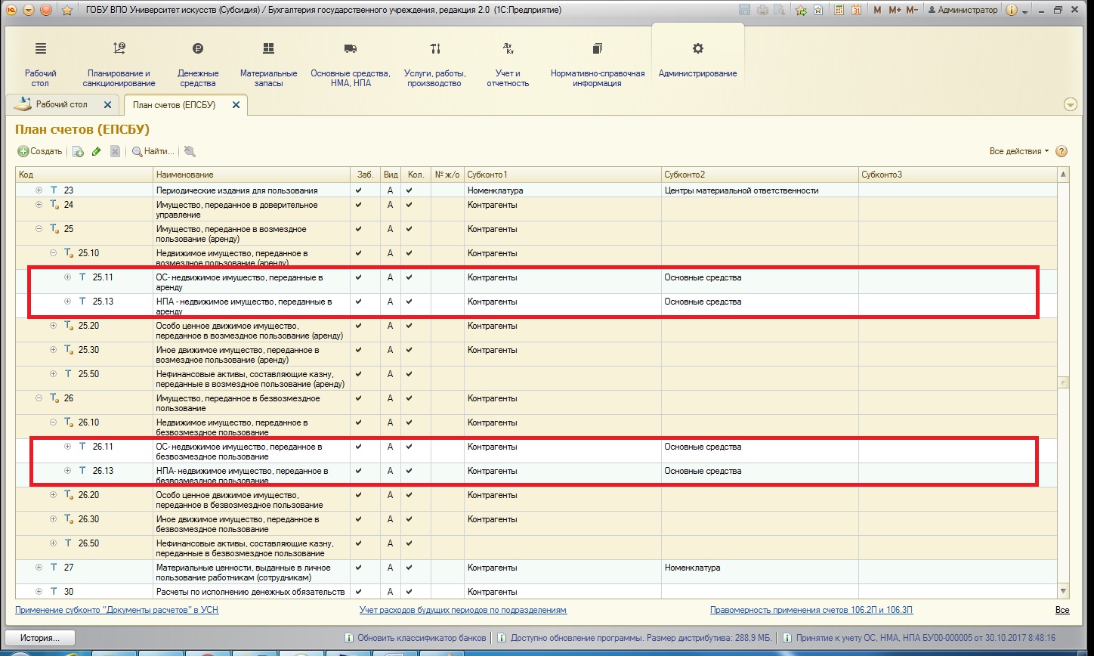Click the Заб. checkmark for account 25.11

coord(359,277)
